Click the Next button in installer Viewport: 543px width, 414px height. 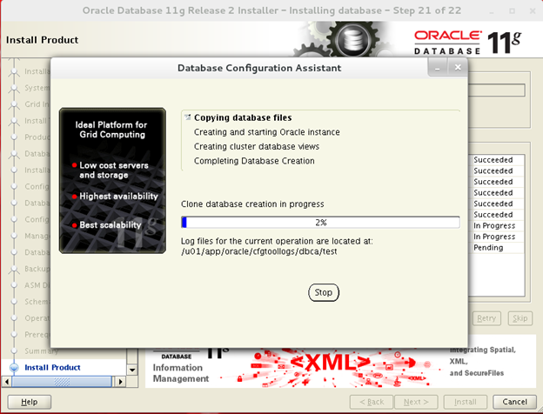click(416, 402)
